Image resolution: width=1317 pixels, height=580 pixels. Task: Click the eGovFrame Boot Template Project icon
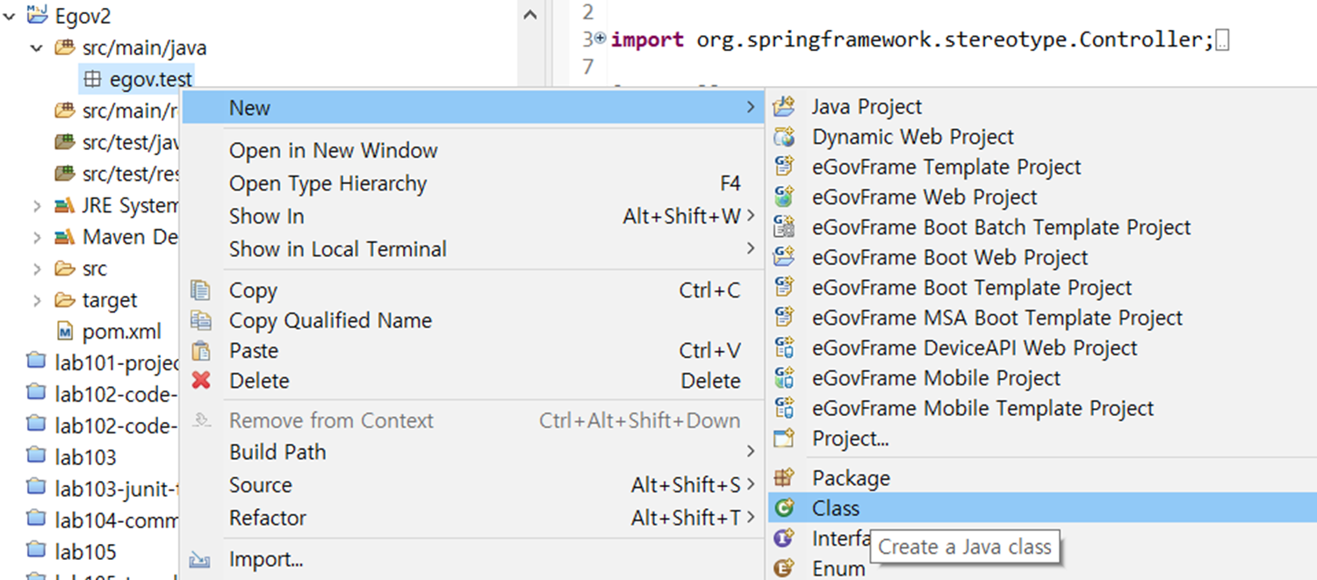click(x=783, y=287)
